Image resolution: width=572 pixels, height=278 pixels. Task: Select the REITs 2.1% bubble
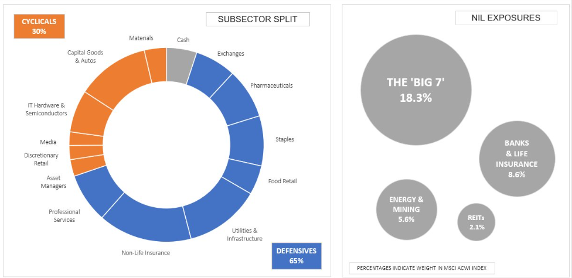(476, 222)
